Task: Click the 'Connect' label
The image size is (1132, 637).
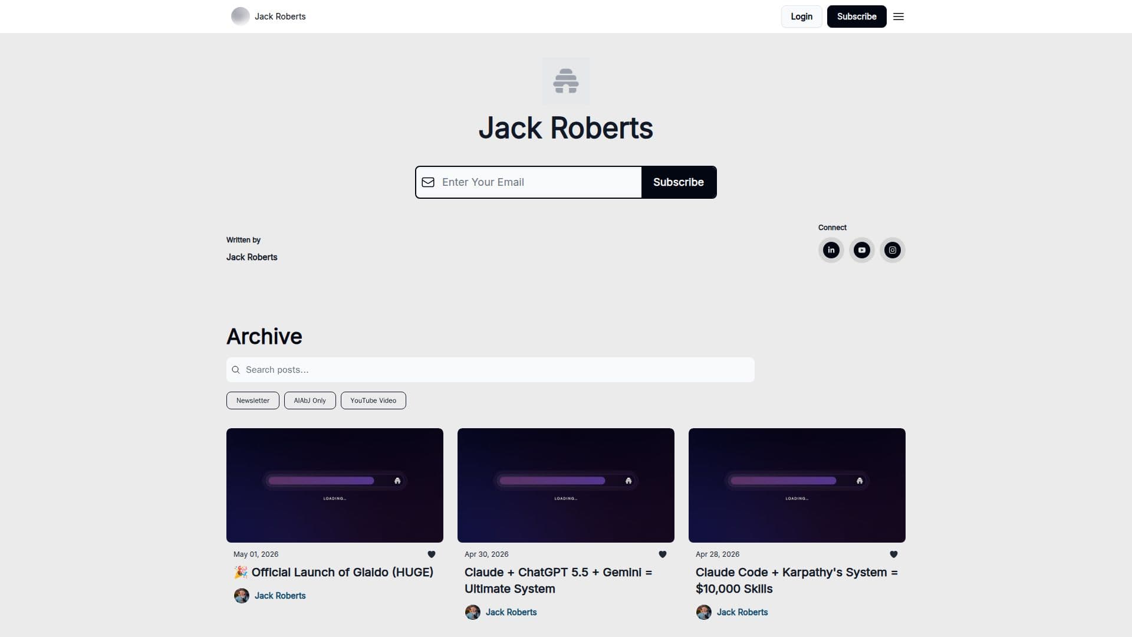Action: [x=832, y=228]
